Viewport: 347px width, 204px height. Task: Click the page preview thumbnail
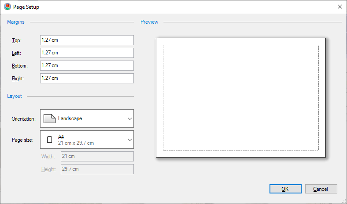(x=240, y=97)
